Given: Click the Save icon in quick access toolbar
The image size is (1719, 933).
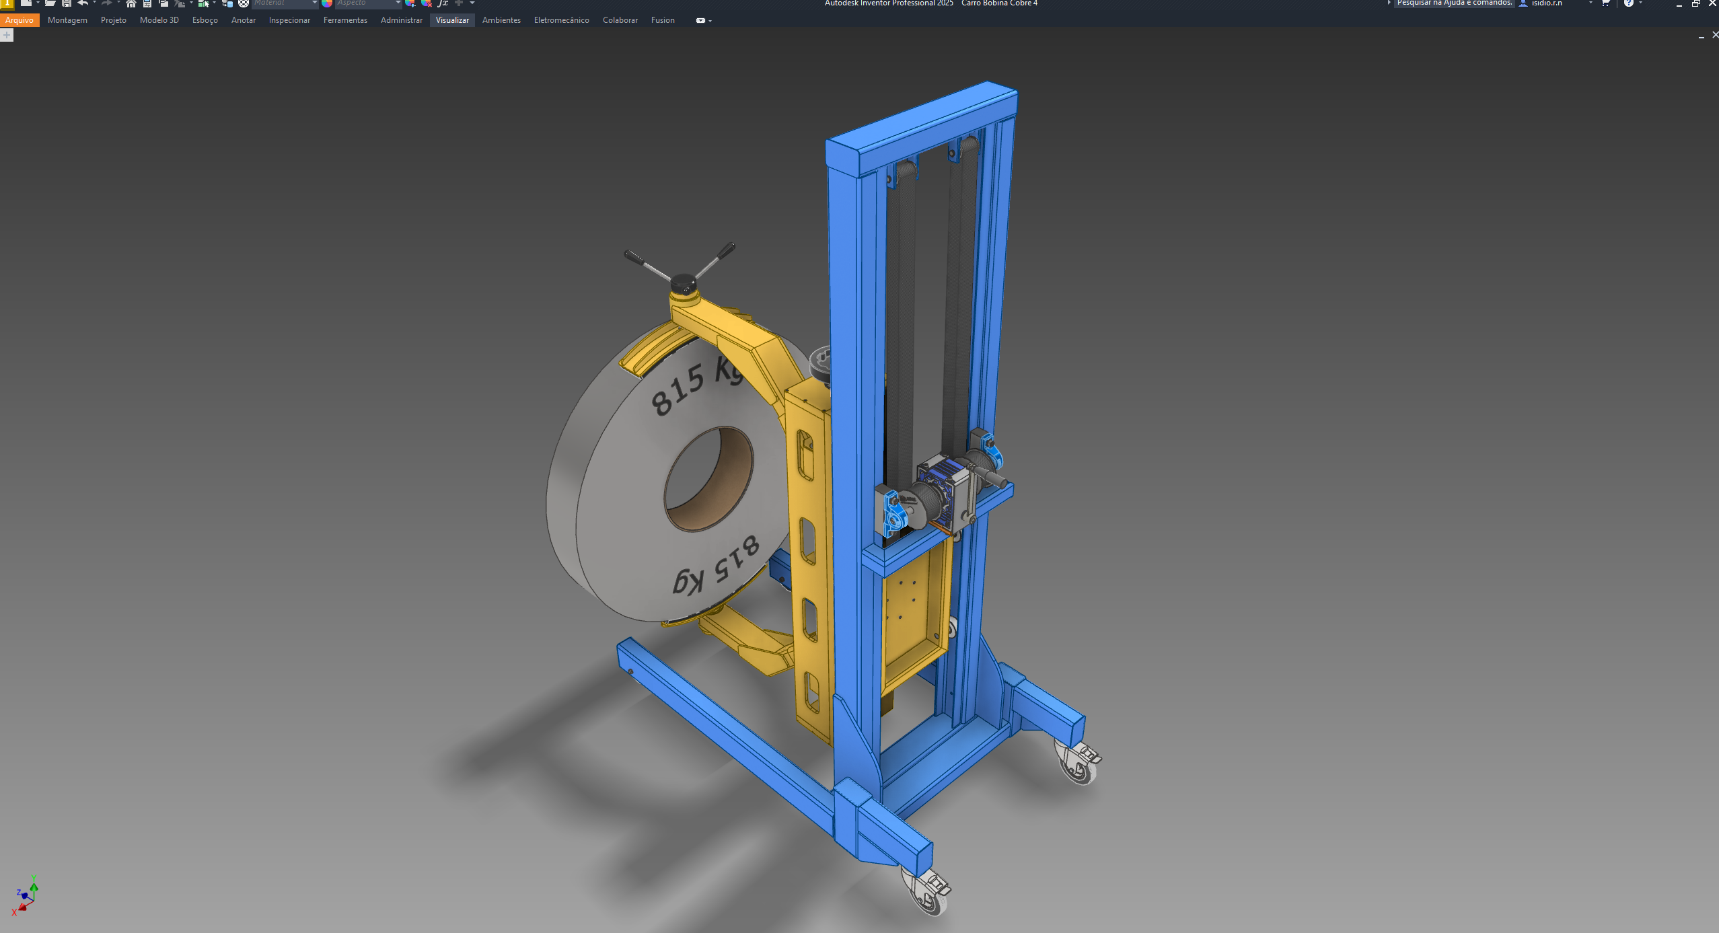Looking at the screenshot, I should click(67, 3).
